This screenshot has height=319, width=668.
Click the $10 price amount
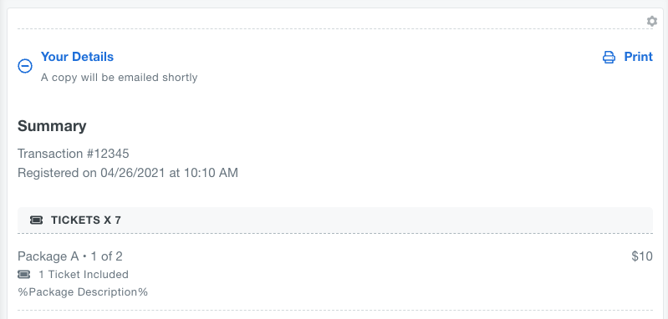[642, 256]
